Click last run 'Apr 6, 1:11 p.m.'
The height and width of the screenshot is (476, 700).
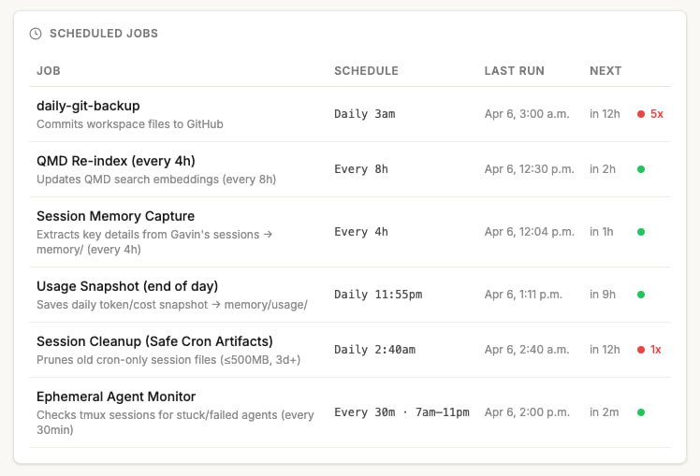coord(523,295)
